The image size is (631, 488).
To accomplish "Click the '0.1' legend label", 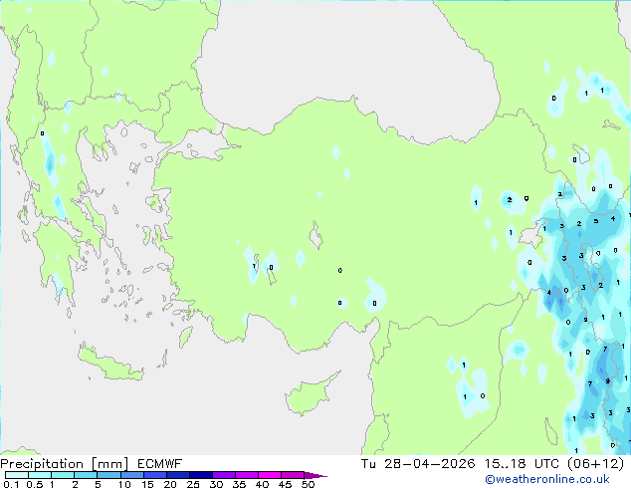I will (11, 484).
